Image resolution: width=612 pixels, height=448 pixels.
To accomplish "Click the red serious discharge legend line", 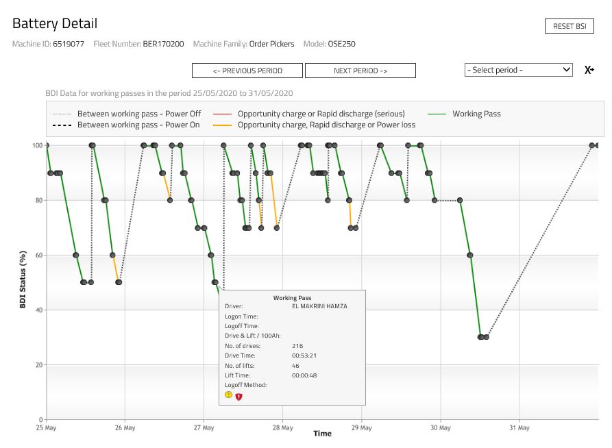I will point(223,114).
